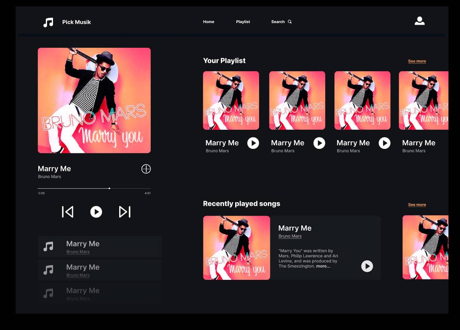Open Bruno Mars link in recently played card

pyautogui.click(x=290, y=236)
